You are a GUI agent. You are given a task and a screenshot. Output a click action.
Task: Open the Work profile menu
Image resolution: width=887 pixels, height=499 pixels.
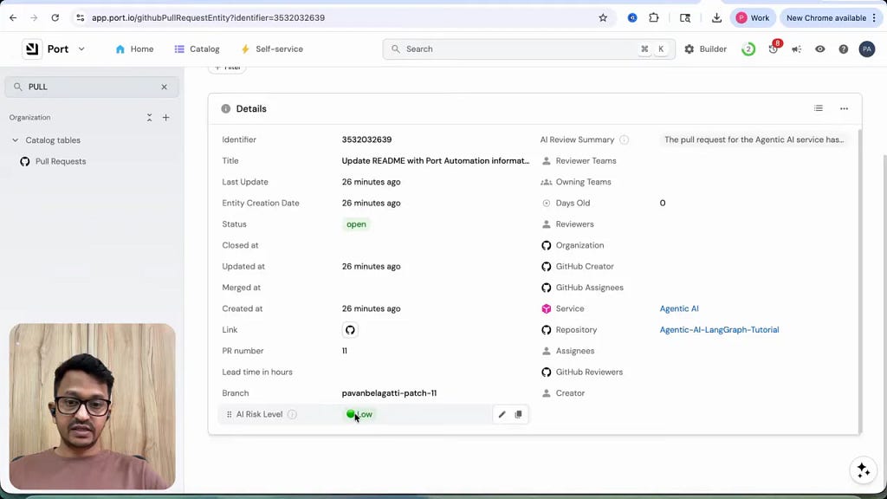[x=753, y=17]
